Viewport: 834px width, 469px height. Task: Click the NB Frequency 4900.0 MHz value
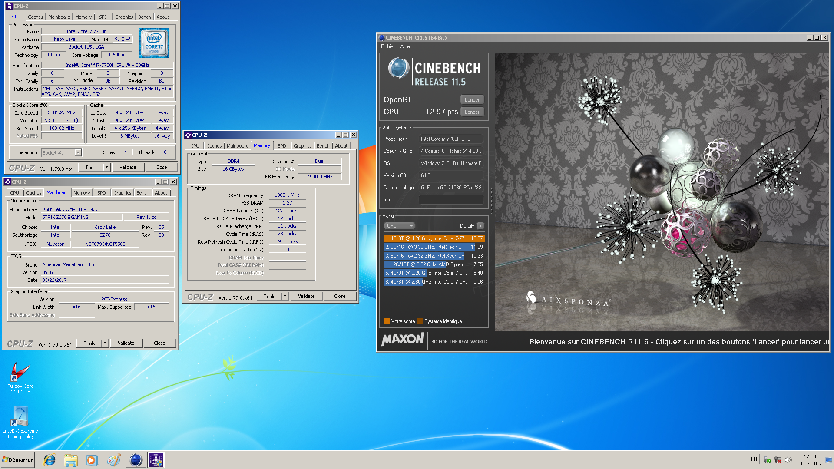(x=320, y=177)
